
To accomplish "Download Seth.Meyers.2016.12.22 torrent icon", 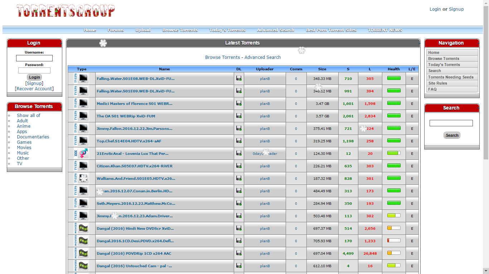I will click(x=239, y=203).
